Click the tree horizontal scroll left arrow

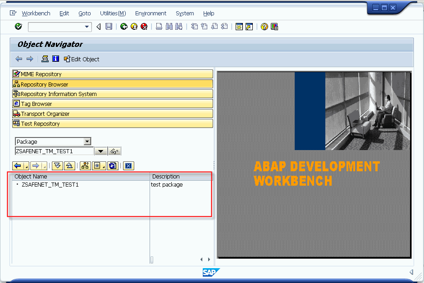click(x=201, y=260)
